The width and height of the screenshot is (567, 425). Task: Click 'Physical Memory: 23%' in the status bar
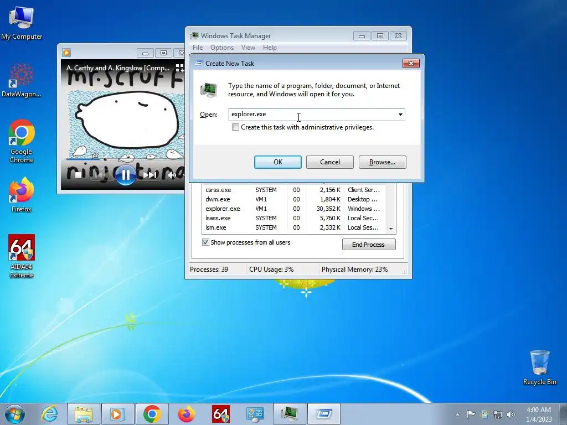354,269
